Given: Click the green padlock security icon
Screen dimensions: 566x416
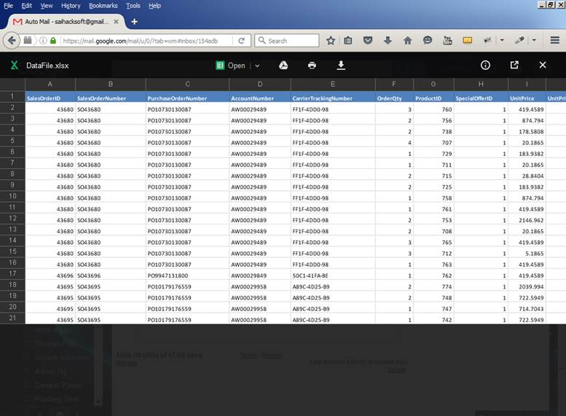Looking at the screenshot, I should (x=53, y=41).
